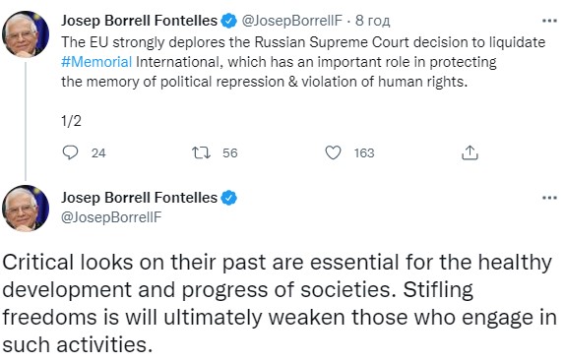Click the Josep Borrell Fontelles name in second tweet

tap(139, 198)
